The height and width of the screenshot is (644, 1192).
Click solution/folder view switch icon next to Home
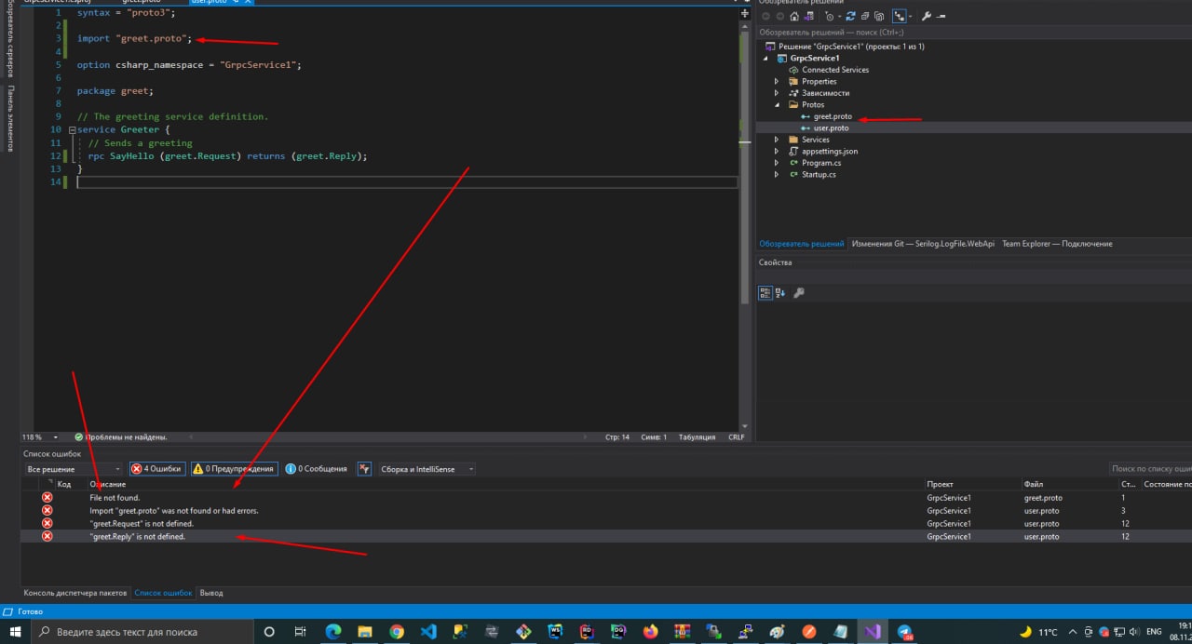(808, 16)
